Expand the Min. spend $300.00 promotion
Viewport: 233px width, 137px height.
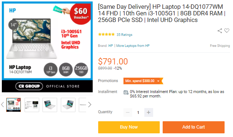[x=143, y=81]
